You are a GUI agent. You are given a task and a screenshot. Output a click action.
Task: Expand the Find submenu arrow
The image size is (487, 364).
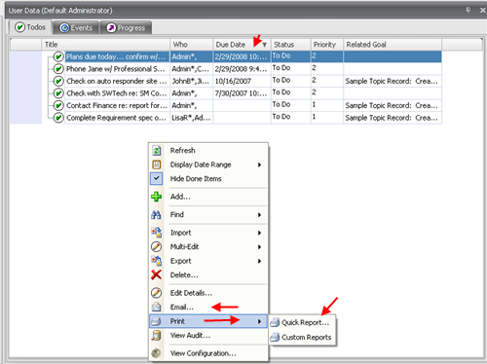pos(259,215)
